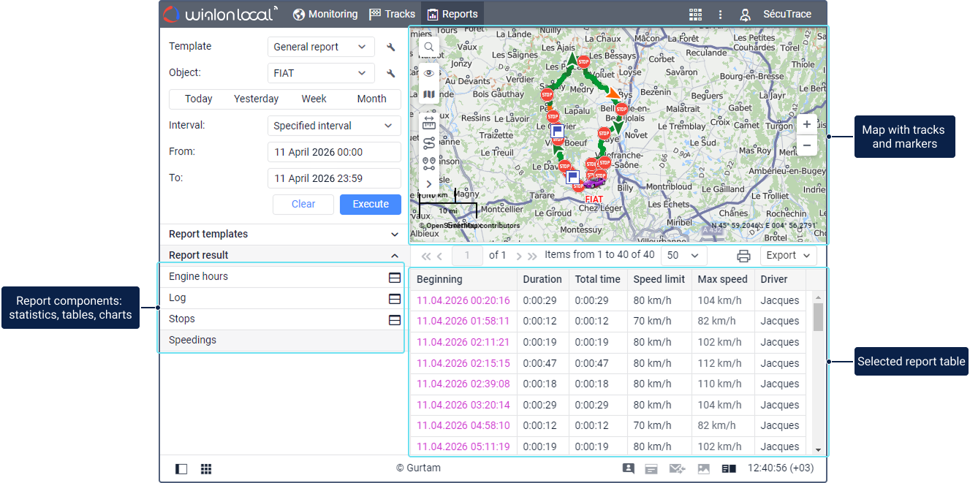Toggle visible layers eye icon on map
The width and height of the screenshot is (970, 483).
point(429,73)
